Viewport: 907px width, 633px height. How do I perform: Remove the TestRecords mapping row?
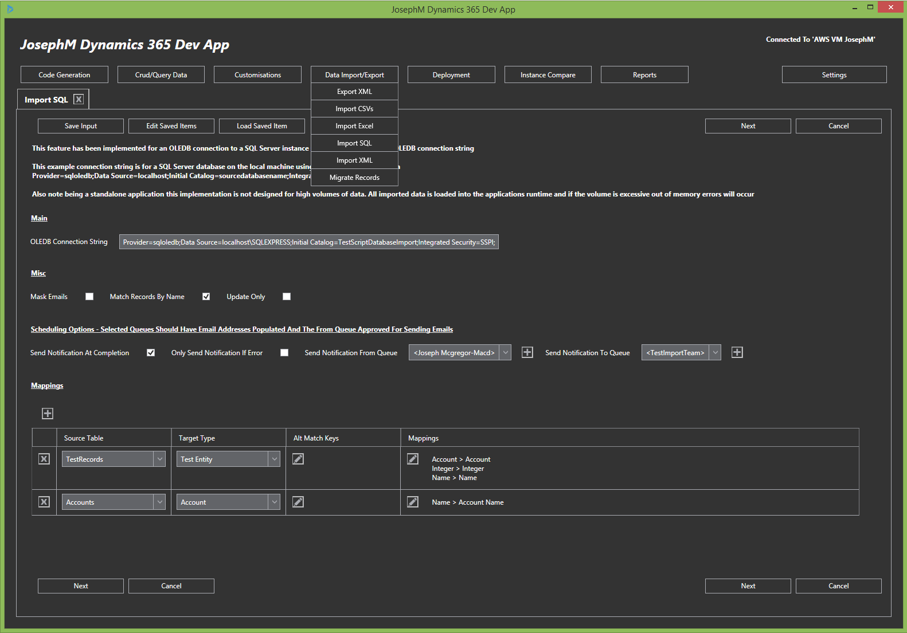(x=44, y=459)
